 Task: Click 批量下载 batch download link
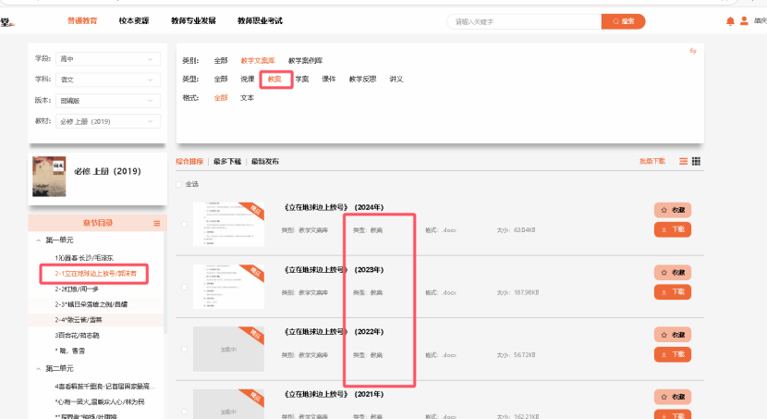coord(651,161)
